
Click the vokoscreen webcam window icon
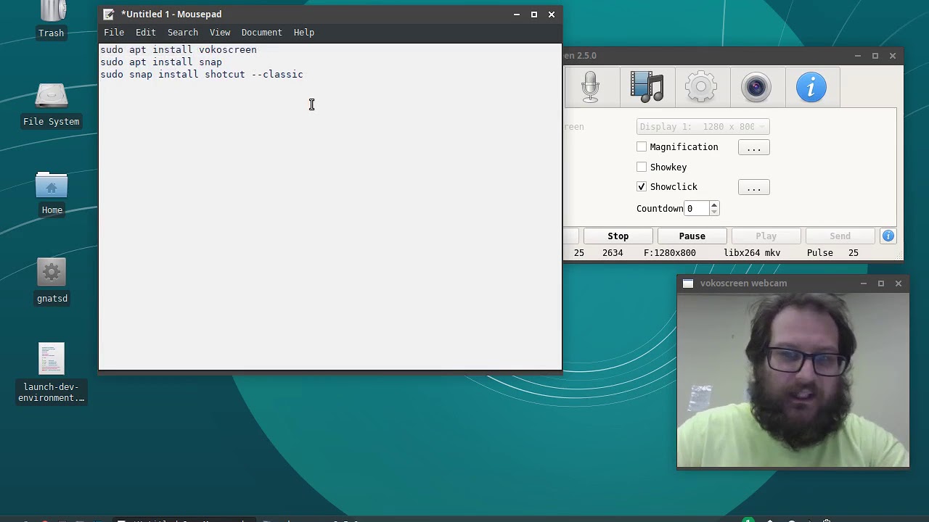click(688, 283)
